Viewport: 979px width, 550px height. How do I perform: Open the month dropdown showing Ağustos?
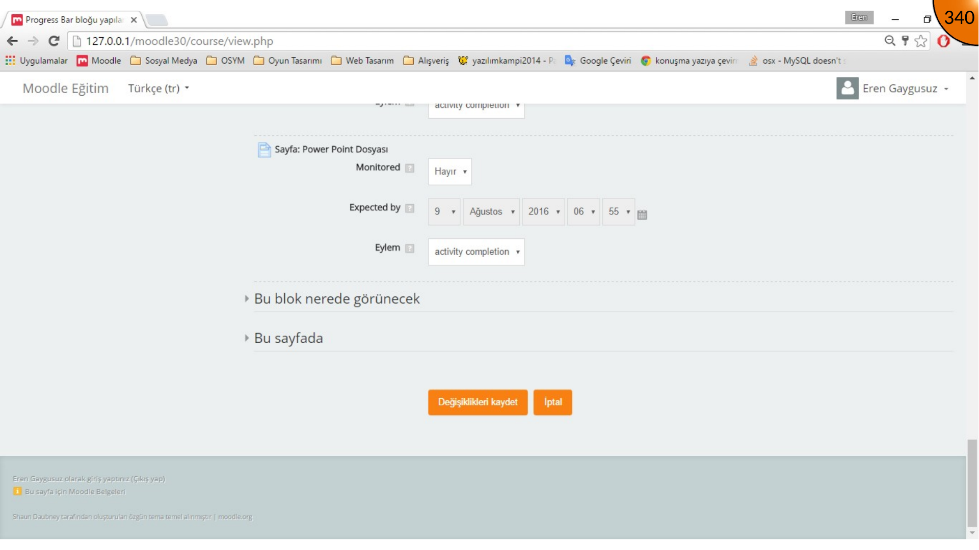tap(491, 212)
